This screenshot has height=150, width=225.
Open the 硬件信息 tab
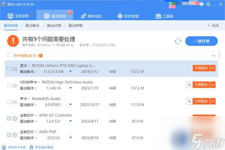pyautogui.click(x=91, y=16)
